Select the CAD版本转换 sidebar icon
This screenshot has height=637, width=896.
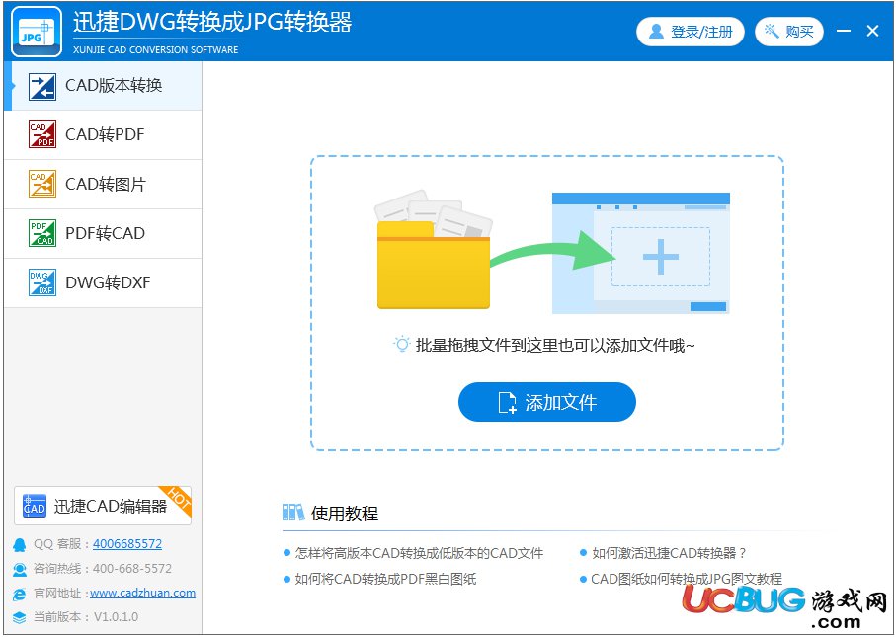pyautogui.click(x=42, y=86)
